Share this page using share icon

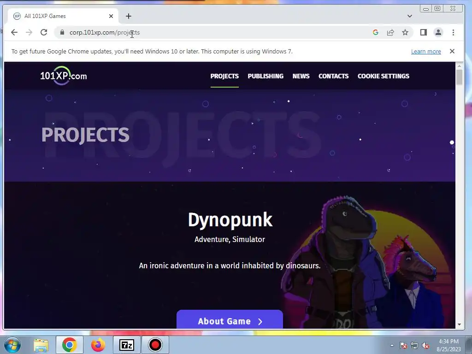click(x=390, y=33)
